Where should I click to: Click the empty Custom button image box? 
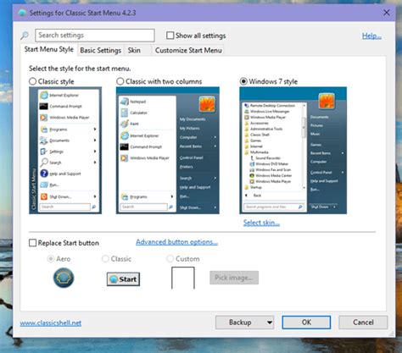[183, 278]
